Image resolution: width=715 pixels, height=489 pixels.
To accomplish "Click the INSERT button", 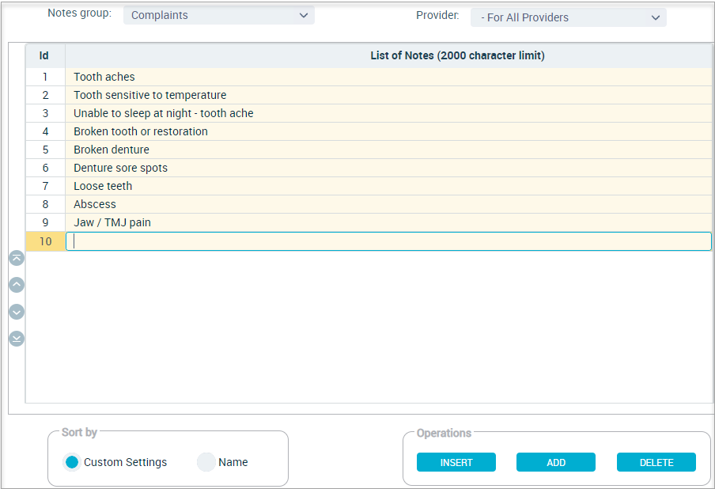I will pos(456,462).
